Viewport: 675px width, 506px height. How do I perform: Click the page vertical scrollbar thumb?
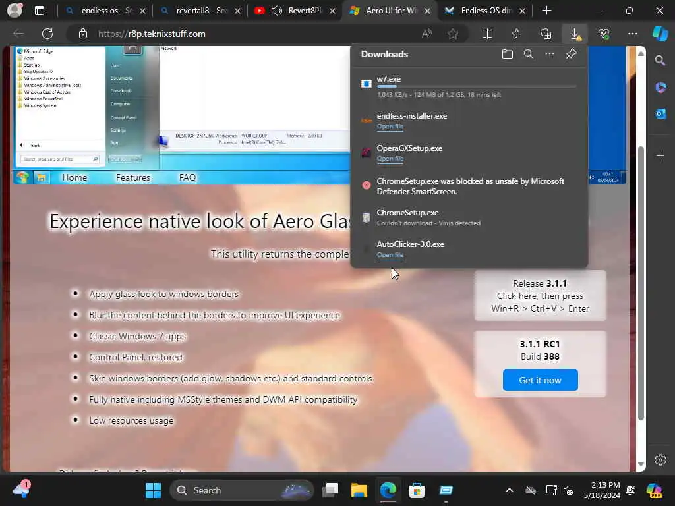641,283
